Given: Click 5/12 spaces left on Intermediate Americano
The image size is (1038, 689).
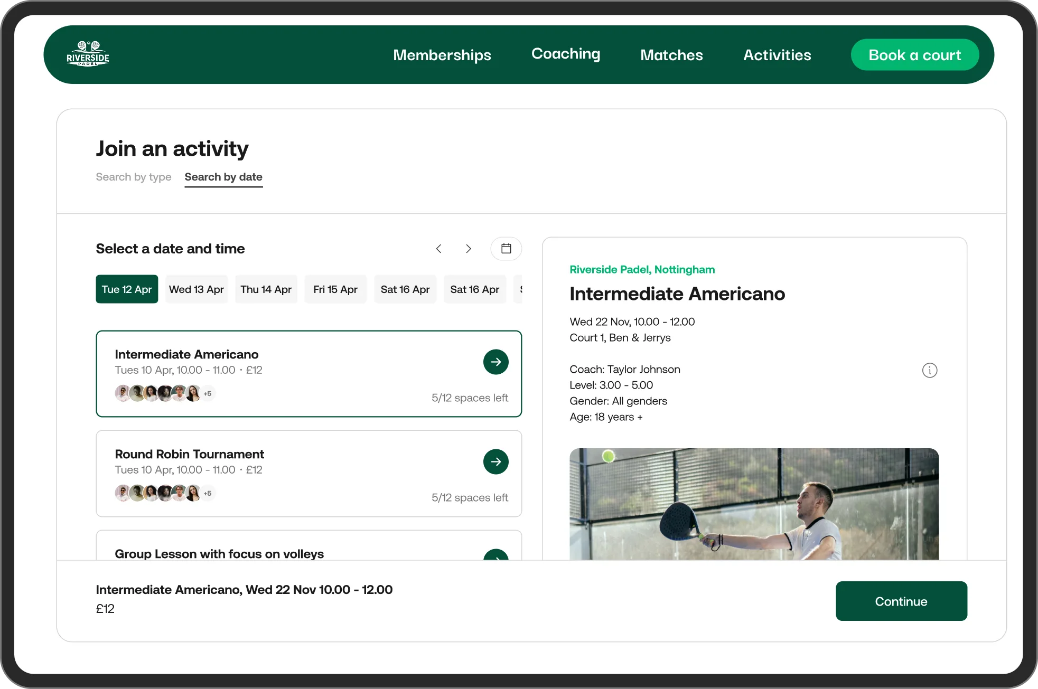Looking at the screenshot, I should click(x=470, y=398).
